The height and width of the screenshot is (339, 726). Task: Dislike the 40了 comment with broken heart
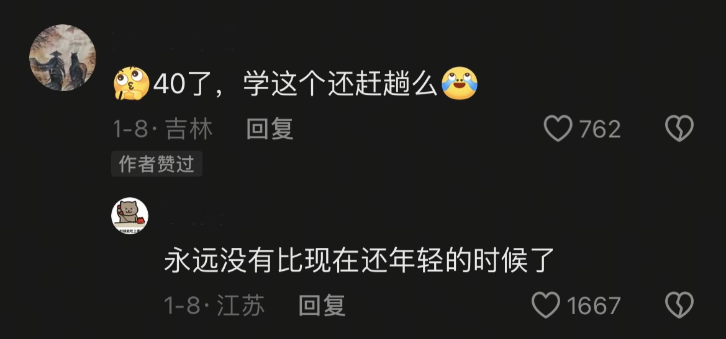point(679,128)
